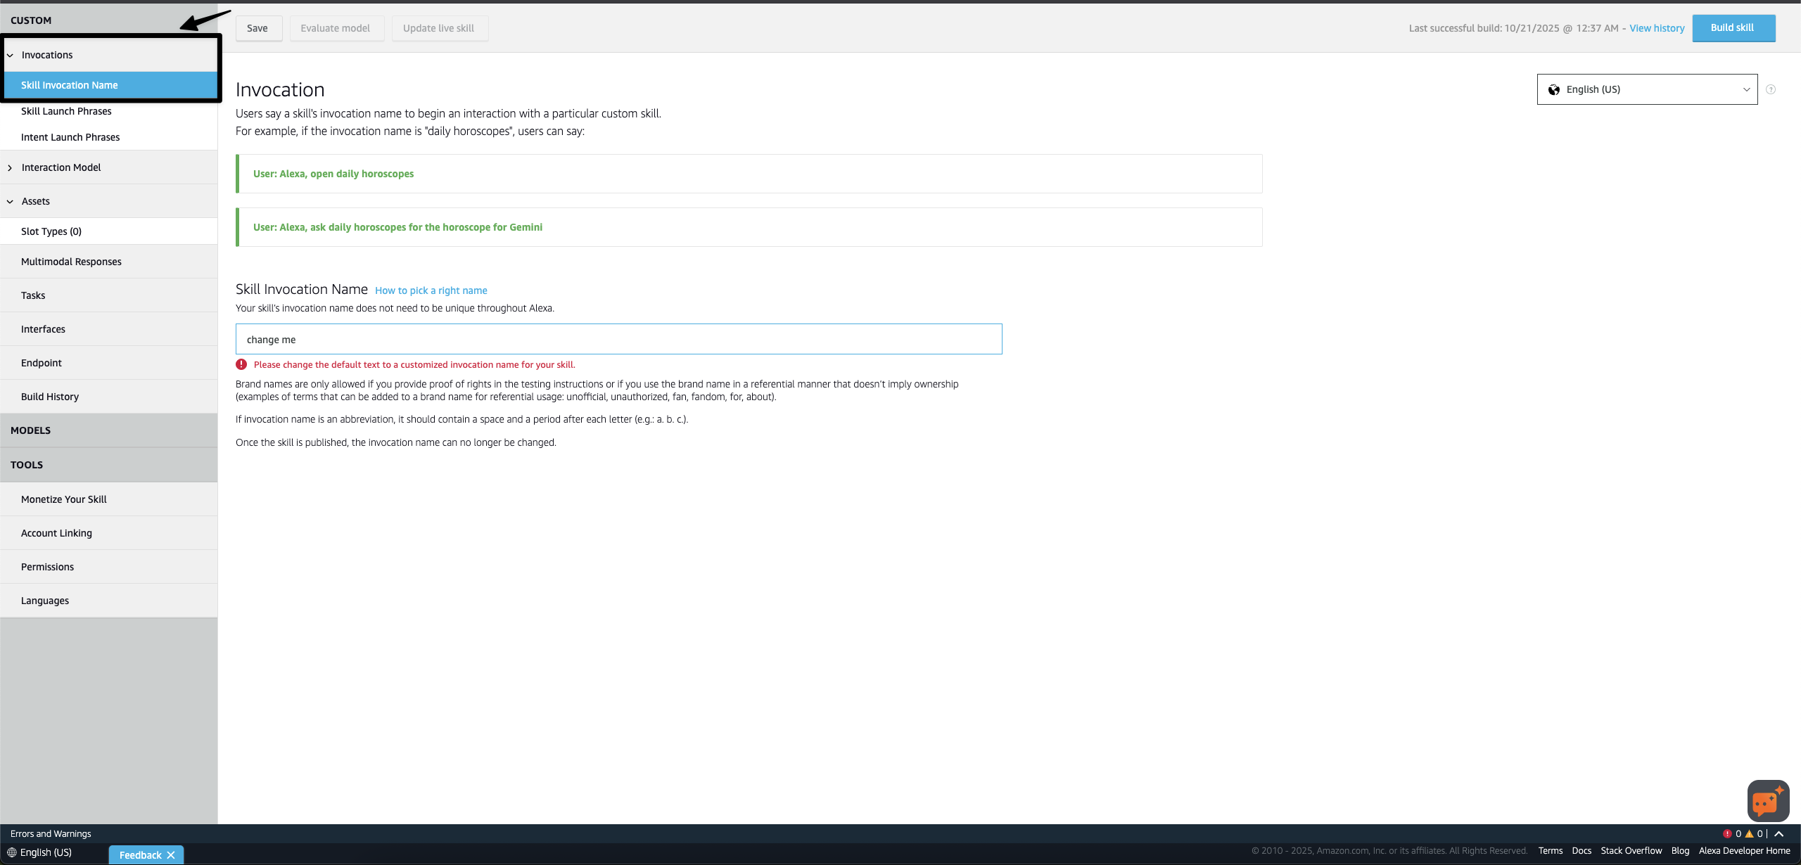Open the chat assistant bubble icon

coord(1767,801)
